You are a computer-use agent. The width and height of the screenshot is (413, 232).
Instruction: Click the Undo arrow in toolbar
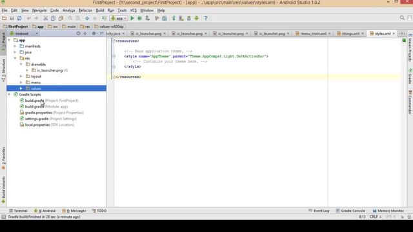pos(28,18)
